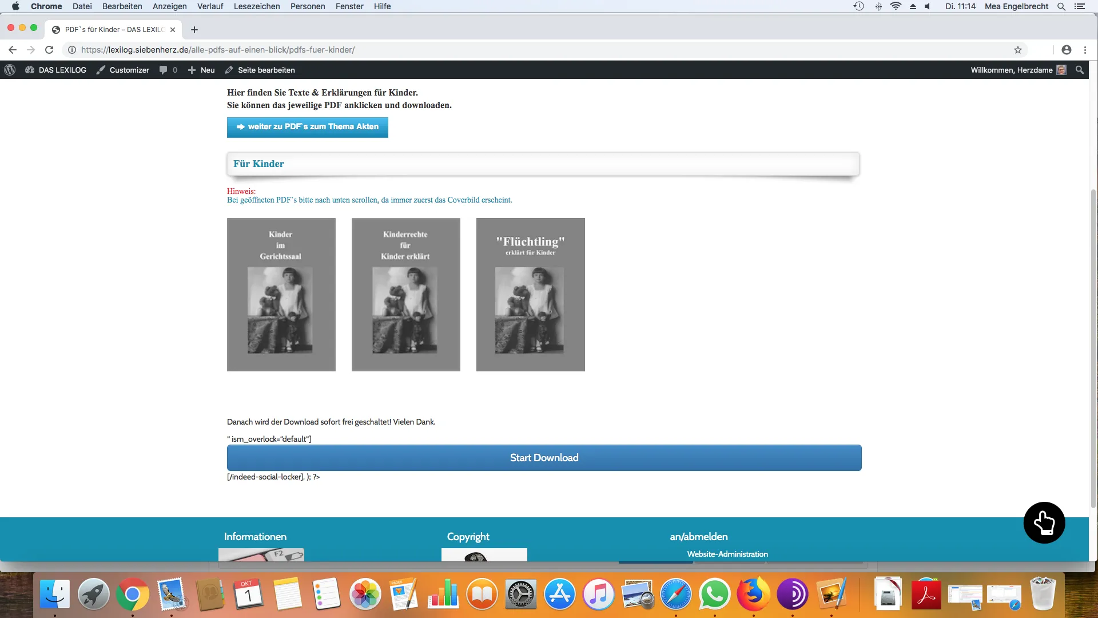Viewport: 1098px width, 618px height.
Task: Open WhatsApp from the Dock
Action: coord(715,595)
